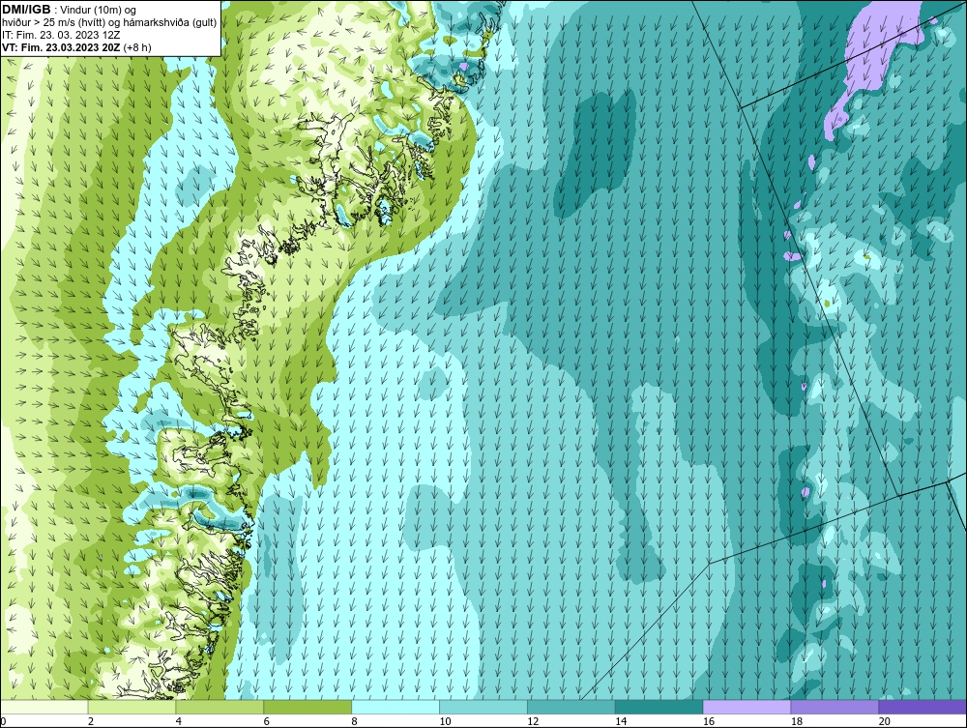Click the '12' label on the scale
This screenshot has height=728, width=967.
[533, 721]
